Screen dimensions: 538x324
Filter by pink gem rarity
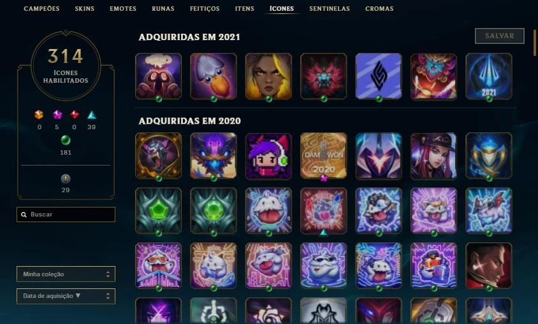coord(57,115)
